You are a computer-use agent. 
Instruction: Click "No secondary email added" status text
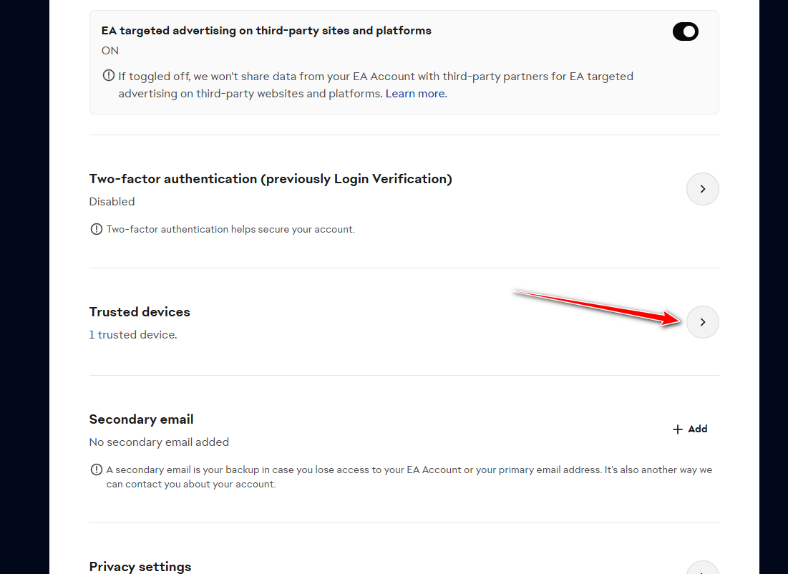pyautogui.click(x=159, y=442)
